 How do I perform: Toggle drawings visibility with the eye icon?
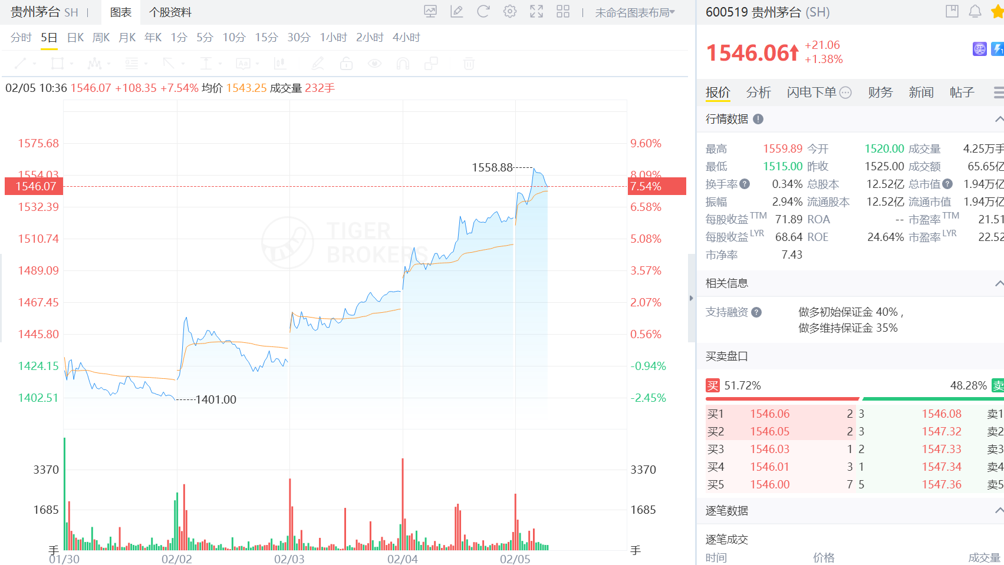(374, 63)
